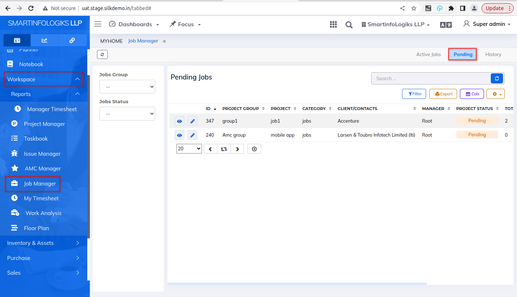This screenshot has height=297, width=517.
Task: Open the Jobs Status select box
Action: pyautogui.click(x=127, y=114)
